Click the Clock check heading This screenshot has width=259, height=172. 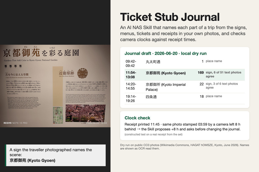(137, 118)
